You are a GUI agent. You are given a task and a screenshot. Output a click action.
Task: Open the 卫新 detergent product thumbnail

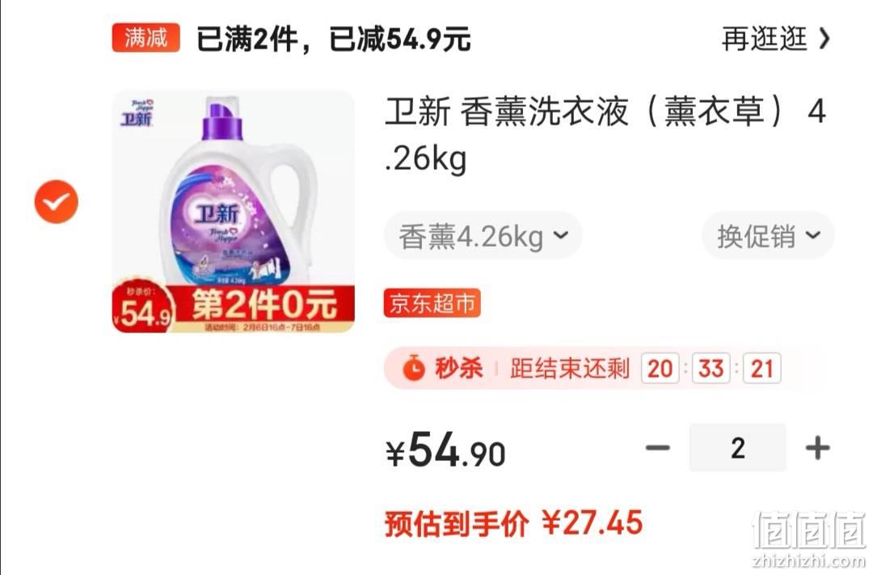[234, 212]
